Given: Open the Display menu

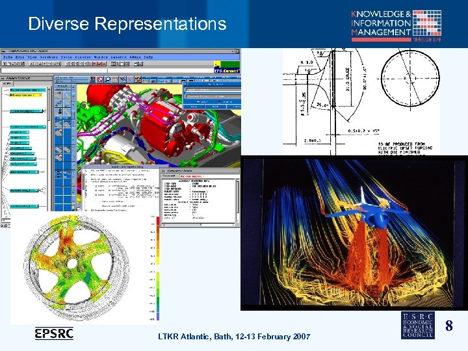Looking at the screenshot, I should [x=83, y=57].
